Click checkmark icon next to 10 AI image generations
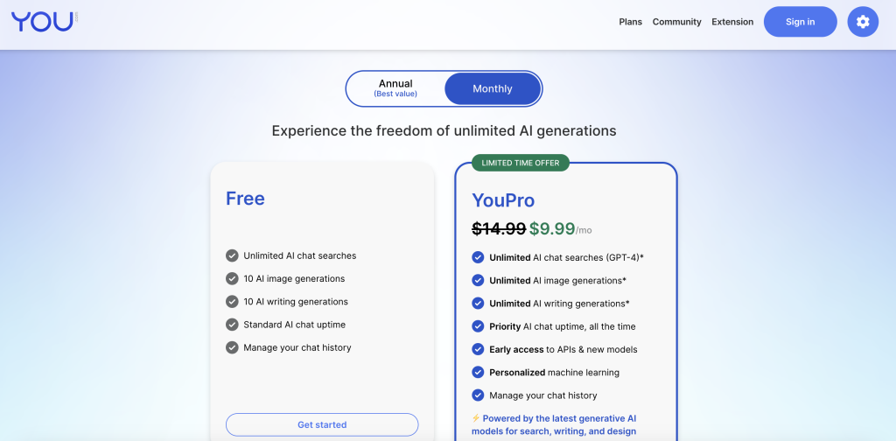The image size is (896, 441). click(232, 278)
